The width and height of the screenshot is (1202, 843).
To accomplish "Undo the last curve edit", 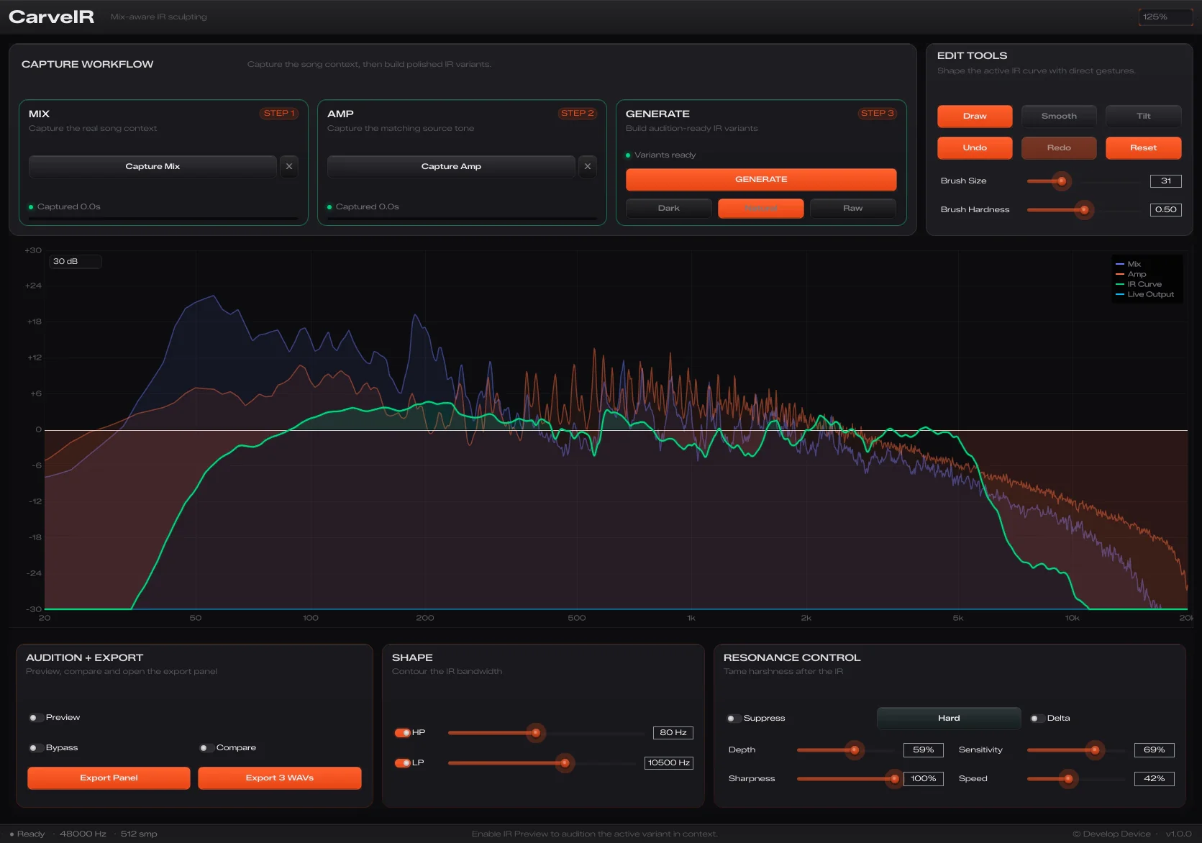I will click(x=974, y=147).
